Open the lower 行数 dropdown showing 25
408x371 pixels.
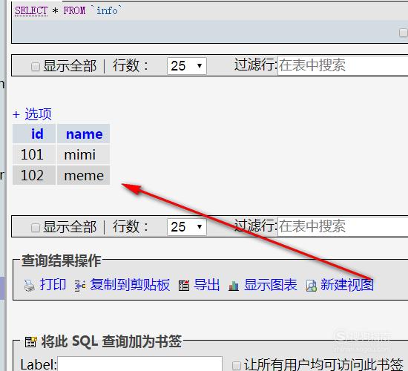point(187,227)
